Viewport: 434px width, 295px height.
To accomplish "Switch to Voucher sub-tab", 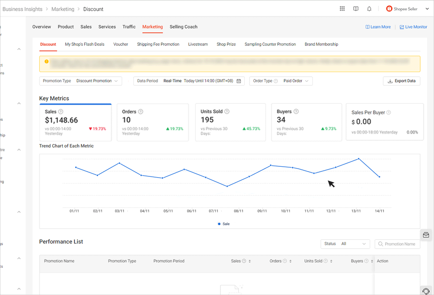I will point(121,44).
